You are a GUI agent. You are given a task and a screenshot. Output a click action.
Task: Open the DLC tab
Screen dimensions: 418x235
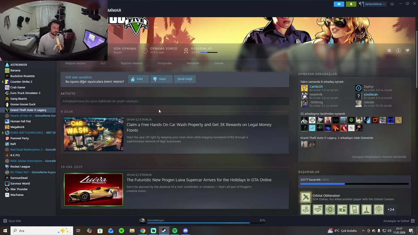pyautogui.click(x=103, y=63)
